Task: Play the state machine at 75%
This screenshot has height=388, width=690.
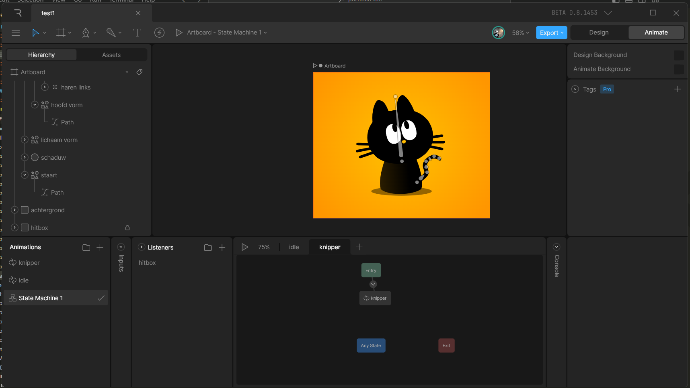Action: coord(244,247)
